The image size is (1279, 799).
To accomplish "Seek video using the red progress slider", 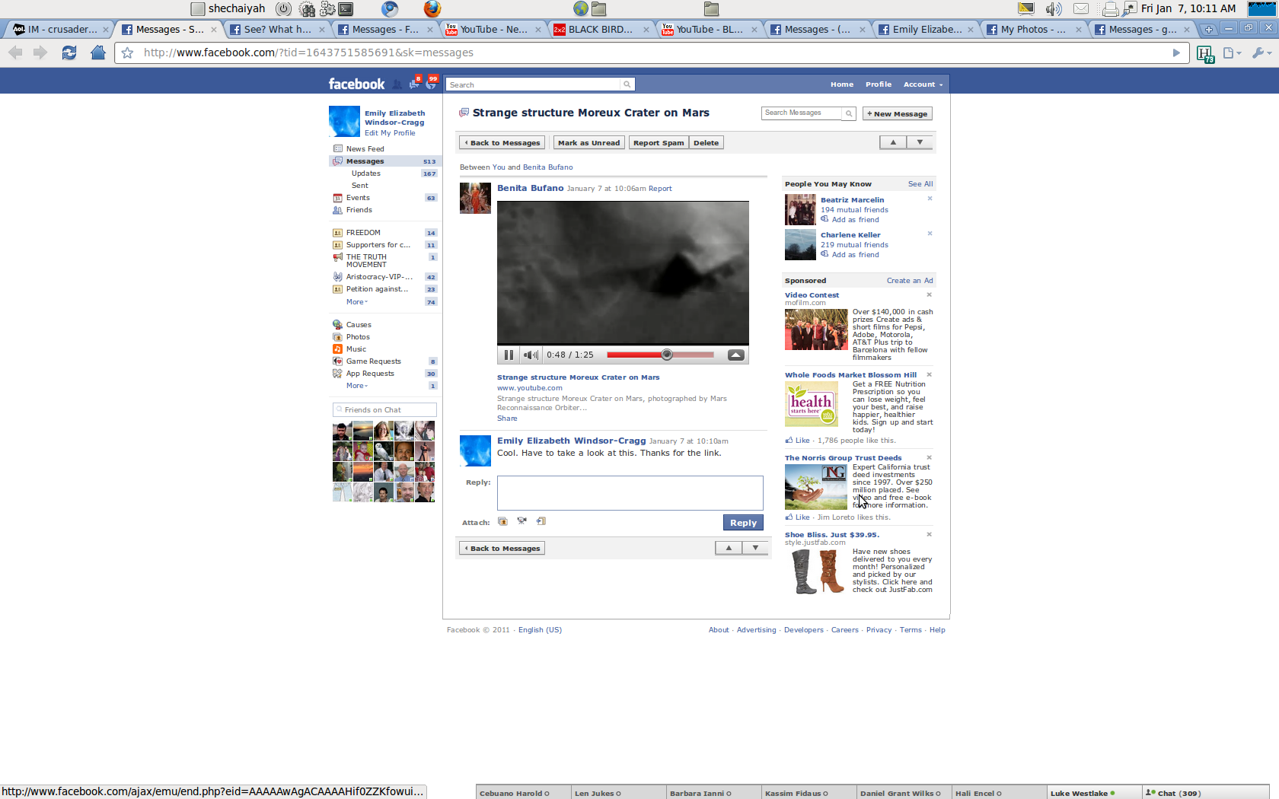I will pyautogui.click(x=667, y=355).
